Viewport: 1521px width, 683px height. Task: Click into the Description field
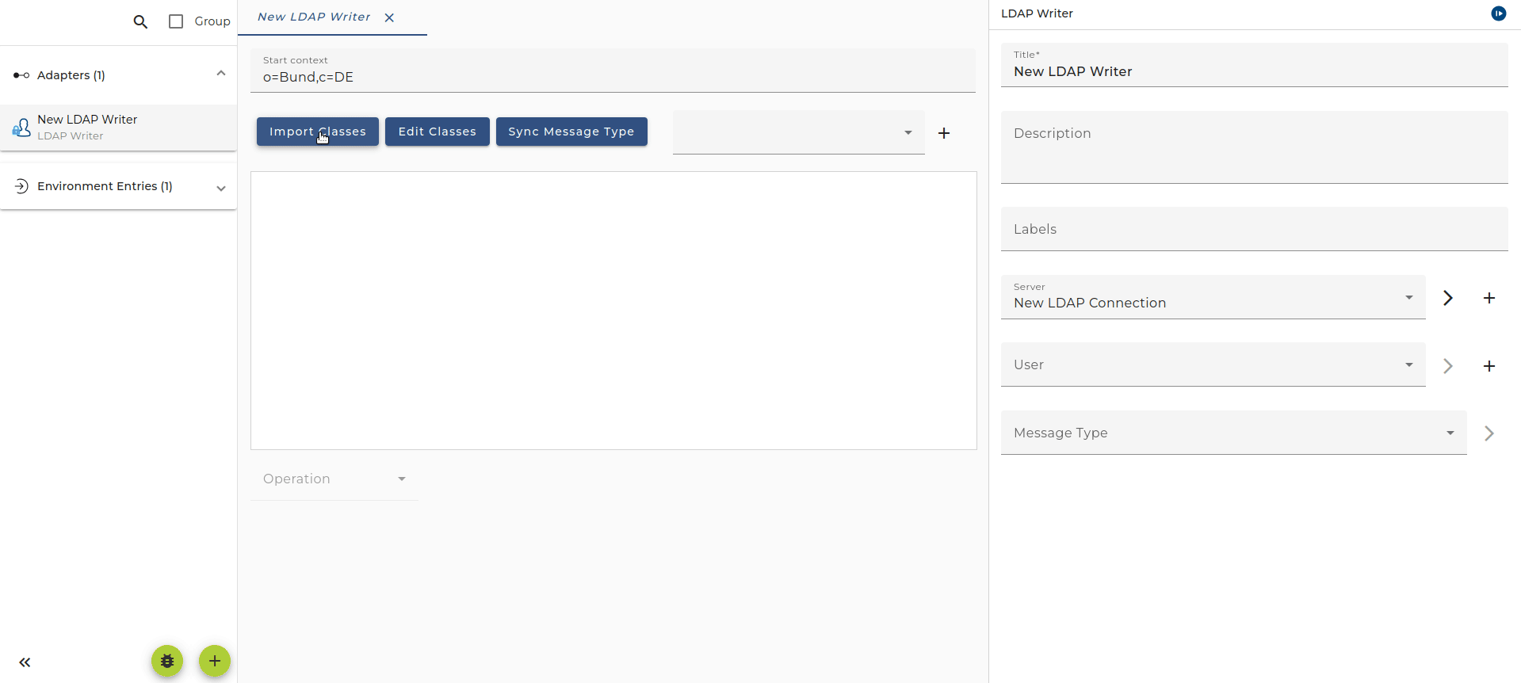tap(1254, 147)
